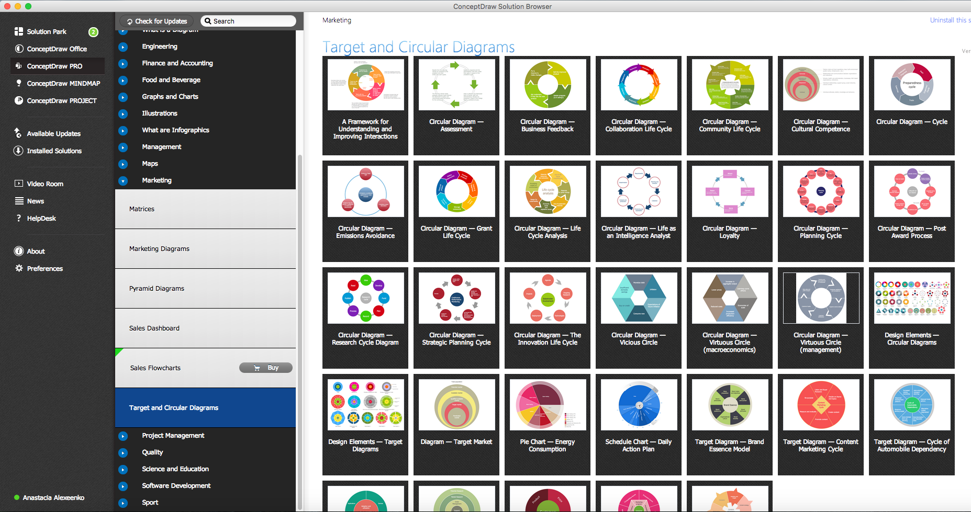Expand What are Infographics arrow
The image size is (971, 512).
[123, 131]
